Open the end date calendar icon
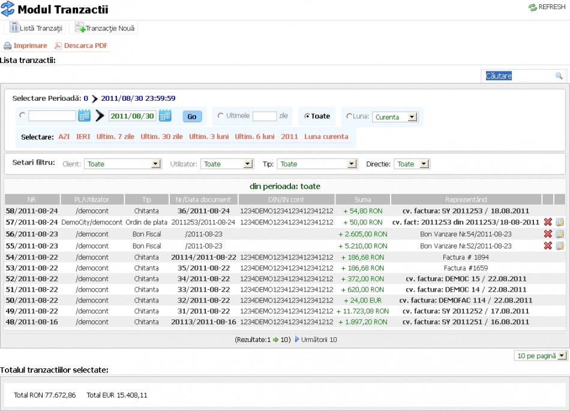The height and width of the screenshot is (411, 570). pos(165,116)
